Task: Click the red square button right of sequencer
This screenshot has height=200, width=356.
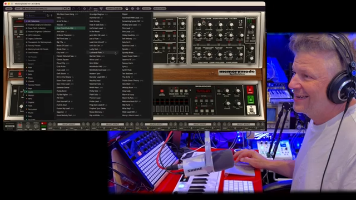Action: (250, 89)
